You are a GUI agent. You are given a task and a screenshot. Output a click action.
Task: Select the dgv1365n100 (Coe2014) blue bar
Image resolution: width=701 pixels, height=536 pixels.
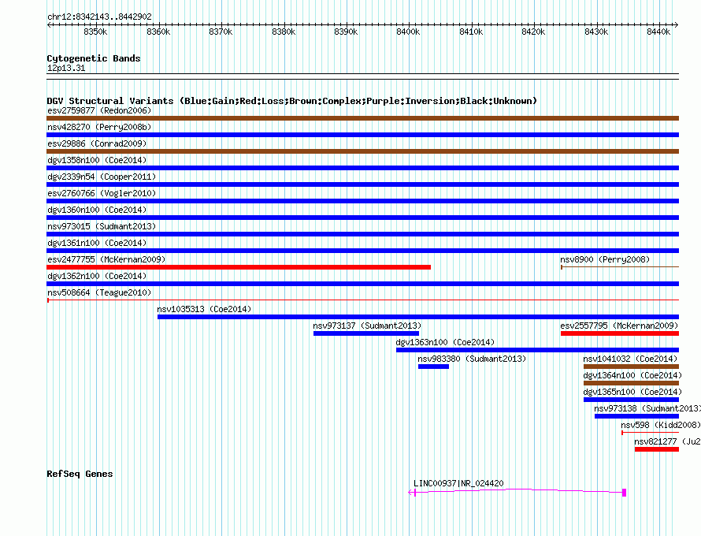pos(631,400)
